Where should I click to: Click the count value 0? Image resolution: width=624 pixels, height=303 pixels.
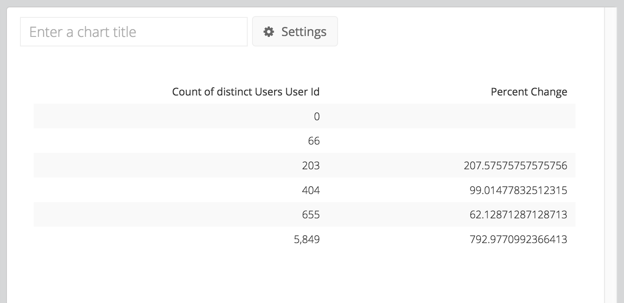tap(317, 116)
